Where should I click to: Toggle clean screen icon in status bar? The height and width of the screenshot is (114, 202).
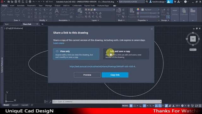point(196,106)
